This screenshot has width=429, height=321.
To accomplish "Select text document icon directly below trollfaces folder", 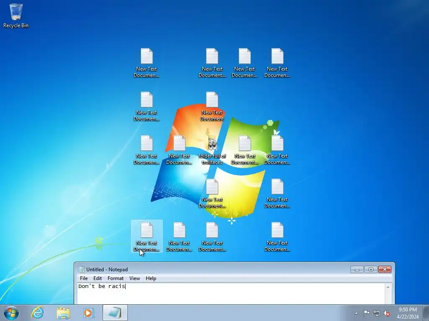I will (x=212, y=194).
